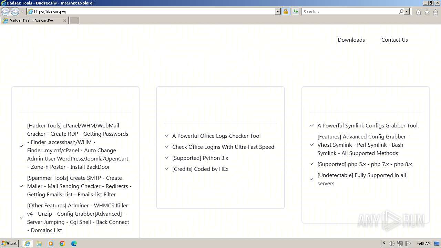Open File Explorer folder icon in taskbar
The width and height of the screenshot is (441, 248).
click(39, 244)
